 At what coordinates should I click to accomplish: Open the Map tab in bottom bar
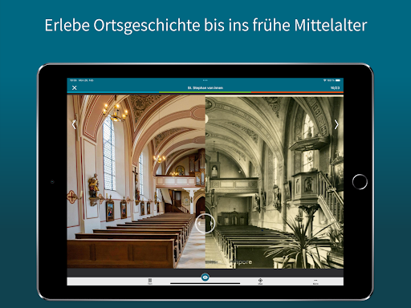pyautogui.click(x=260, y=282)
